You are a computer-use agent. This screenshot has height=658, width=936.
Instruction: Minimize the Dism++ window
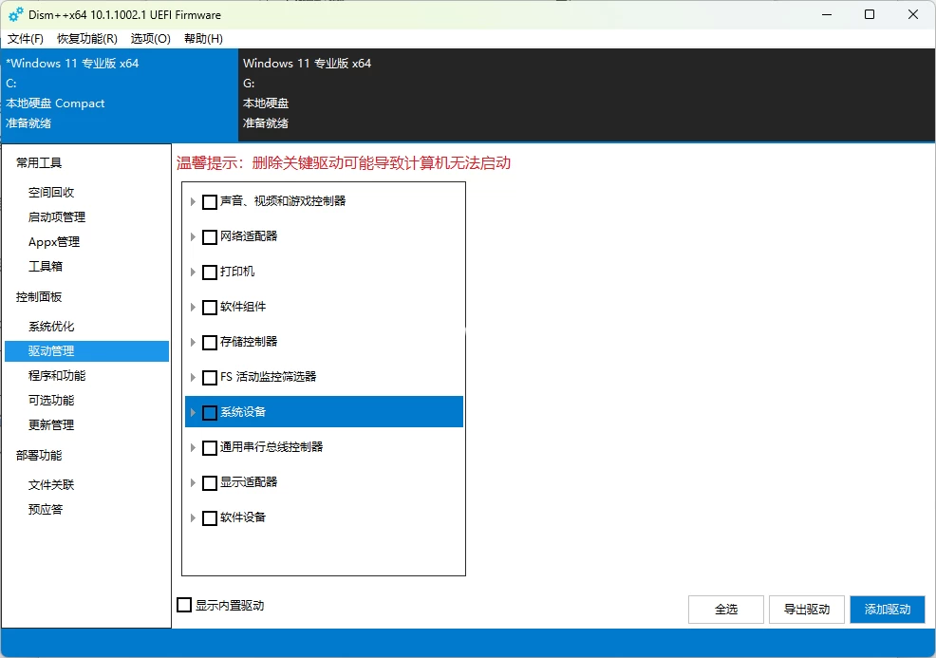tap(827, 14)
